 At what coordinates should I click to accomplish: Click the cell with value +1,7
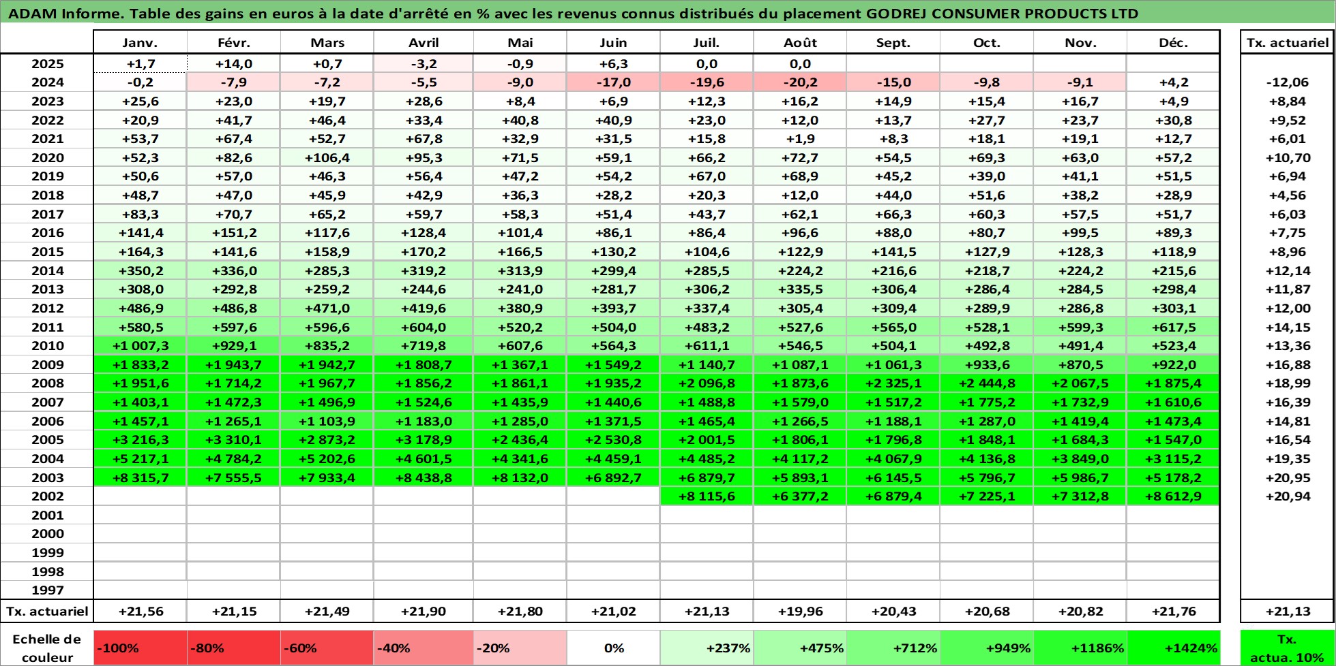coord(140,63)
